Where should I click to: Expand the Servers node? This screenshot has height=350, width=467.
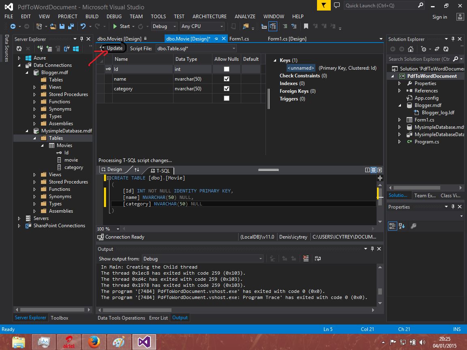pyautogui.click(x=19, y=218)
